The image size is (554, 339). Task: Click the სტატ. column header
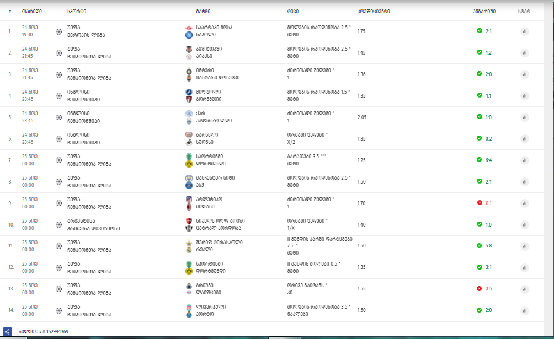pyautogui.click(x=525, y=11)
